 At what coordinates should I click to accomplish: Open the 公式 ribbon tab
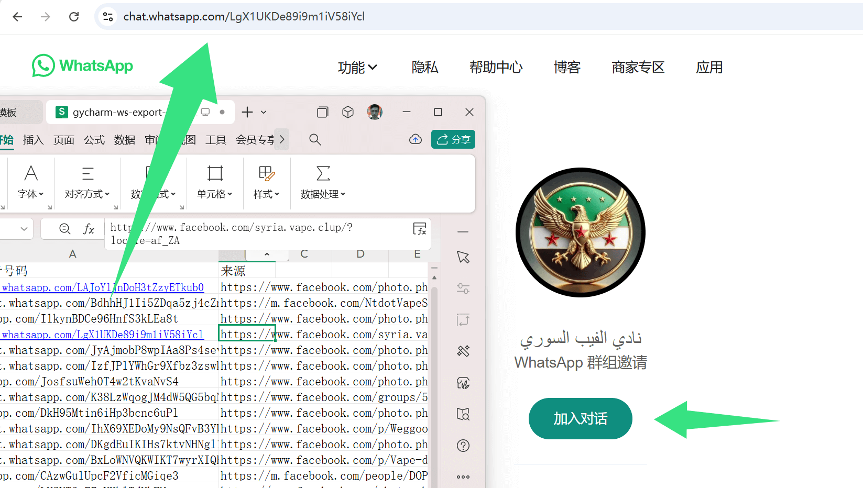pyautogui.click(x=94, y=140)
